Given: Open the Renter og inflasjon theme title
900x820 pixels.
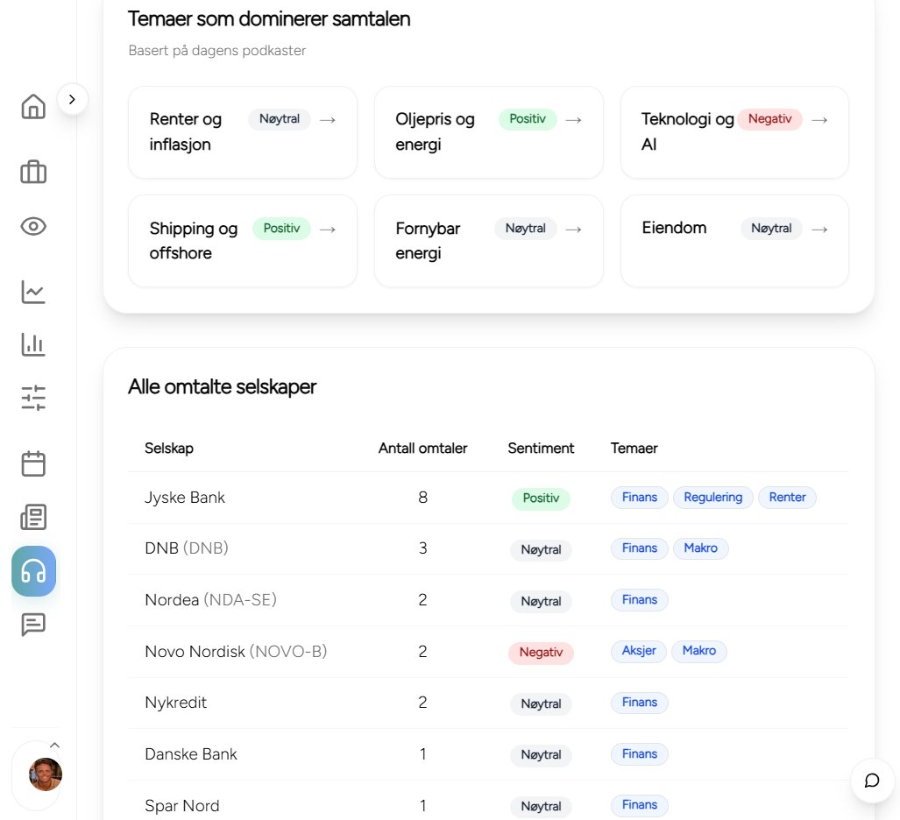Looking at the screenshot, I should [186, 131].
